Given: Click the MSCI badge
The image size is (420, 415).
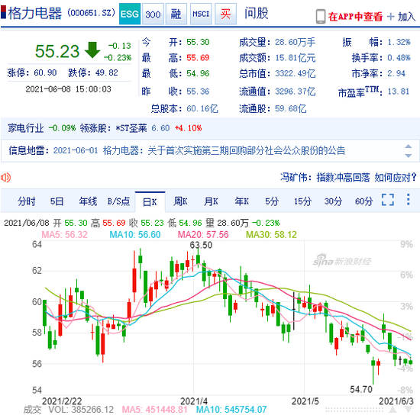Looking at the screenshot, I should pyautogui.click(x=201, y=14).
